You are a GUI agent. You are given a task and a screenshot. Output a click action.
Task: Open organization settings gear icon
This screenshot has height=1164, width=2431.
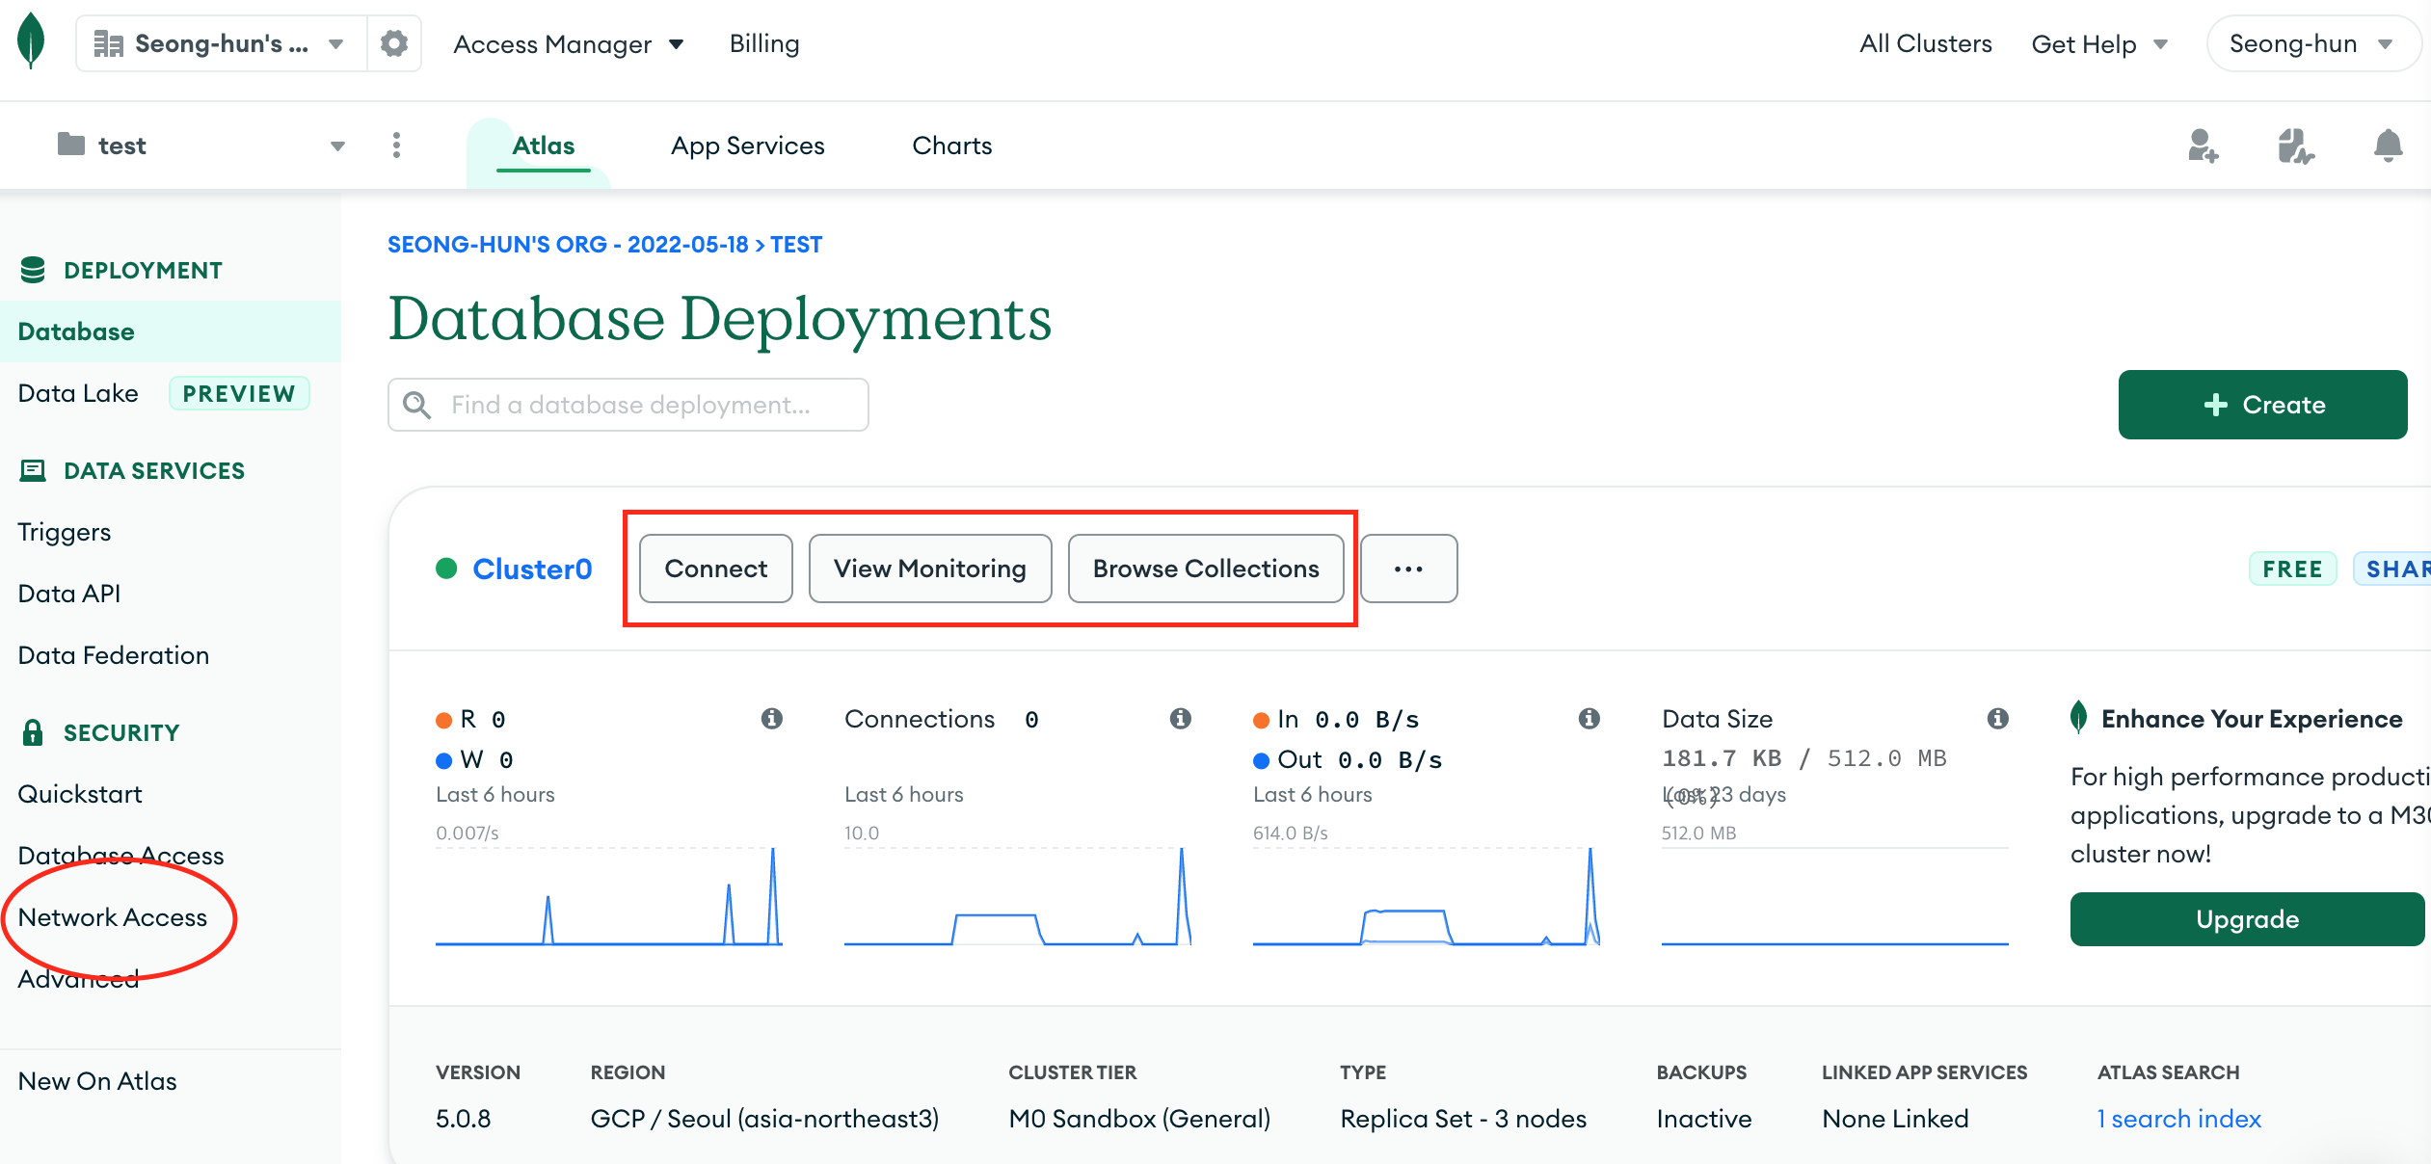coord(393,43)
